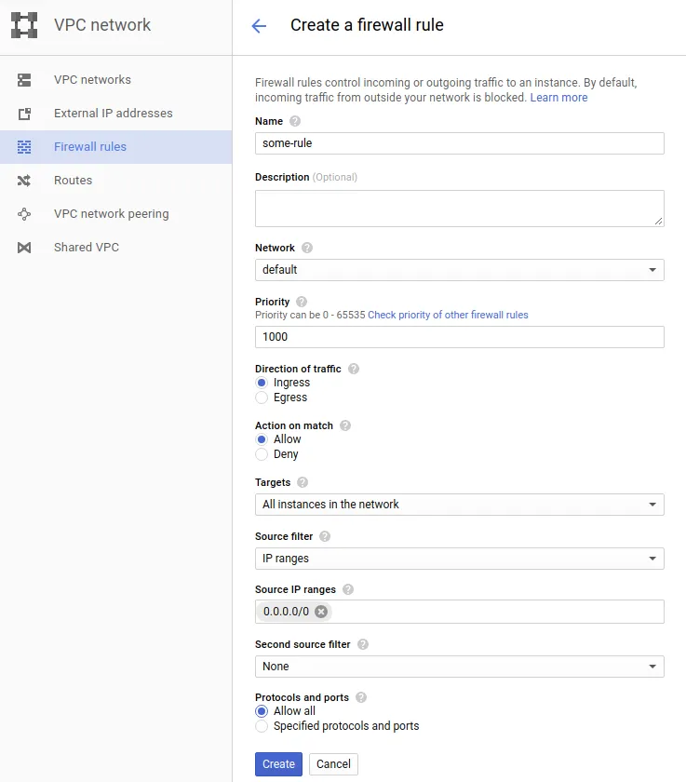
Task: Choose Specified protocols and ports option
Action: [262, 726]
